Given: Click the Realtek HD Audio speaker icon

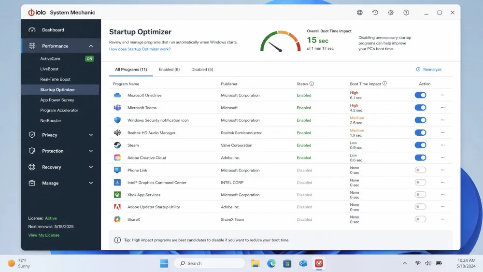Looking at the screenshot, I should coord(117,133).
